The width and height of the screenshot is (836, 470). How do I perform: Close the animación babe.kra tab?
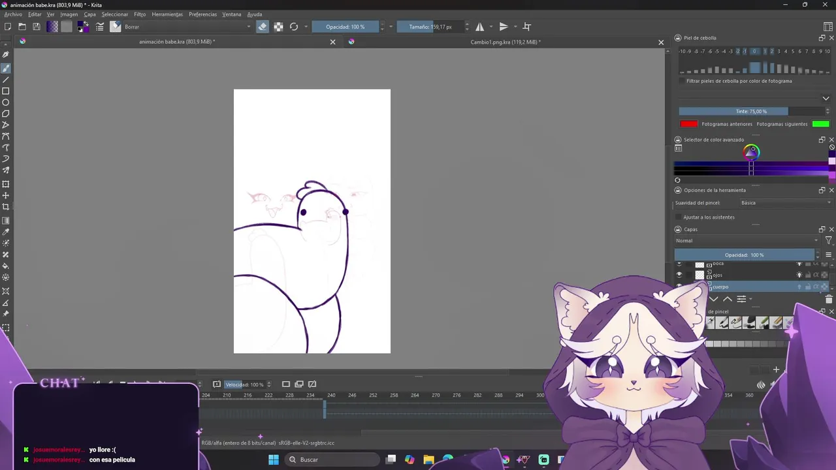coord(332,42)
